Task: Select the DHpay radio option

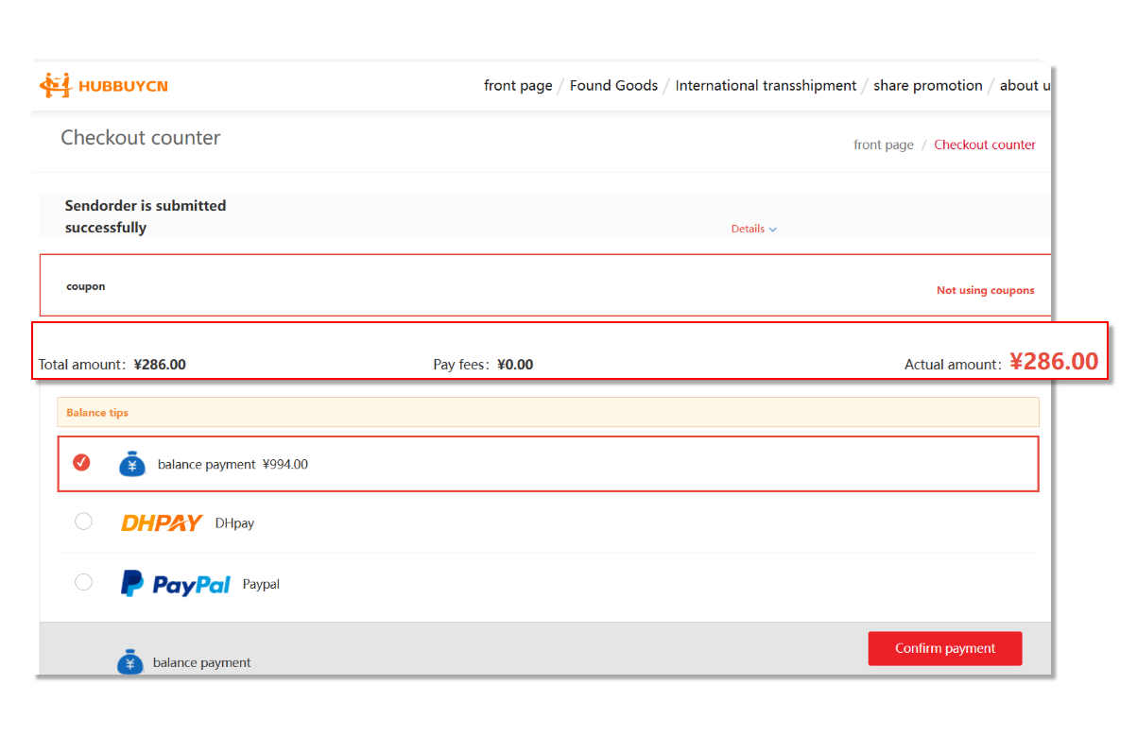Action: (x=83, y=522)
